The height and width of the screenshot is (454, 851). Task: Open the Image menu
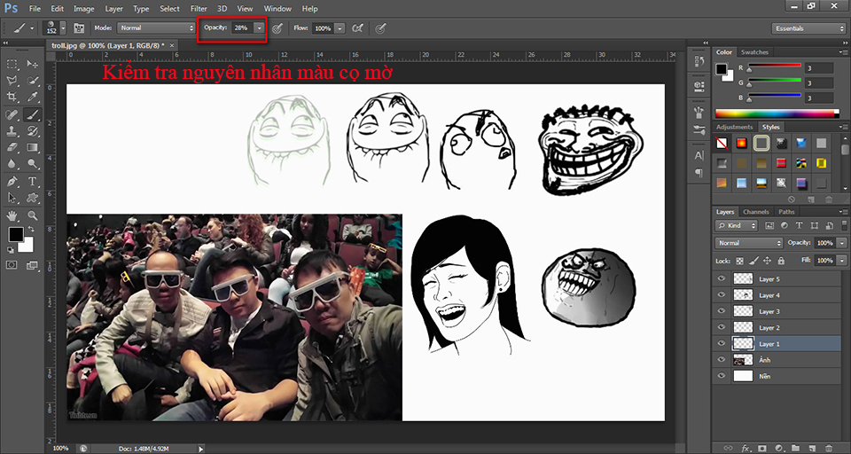(83, 9)
